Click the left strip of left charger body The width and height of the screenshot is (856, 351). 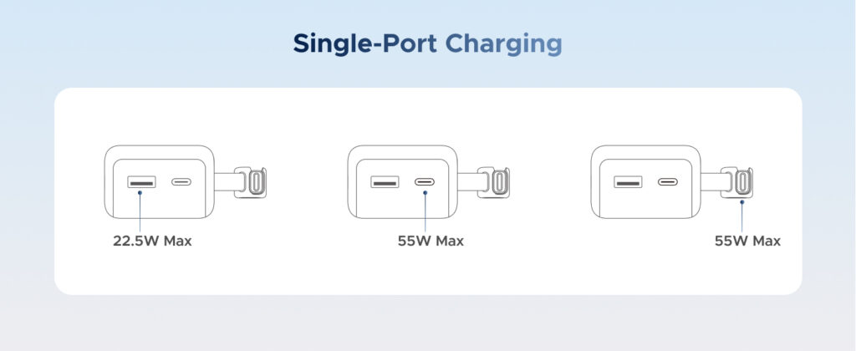[x=109, y=182]
